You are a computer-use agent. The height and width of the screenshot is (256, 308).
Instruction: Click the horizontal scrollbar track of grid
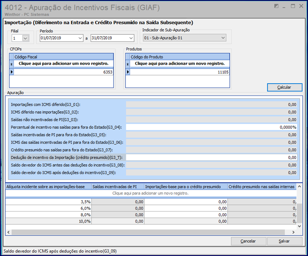click(148, 232)
